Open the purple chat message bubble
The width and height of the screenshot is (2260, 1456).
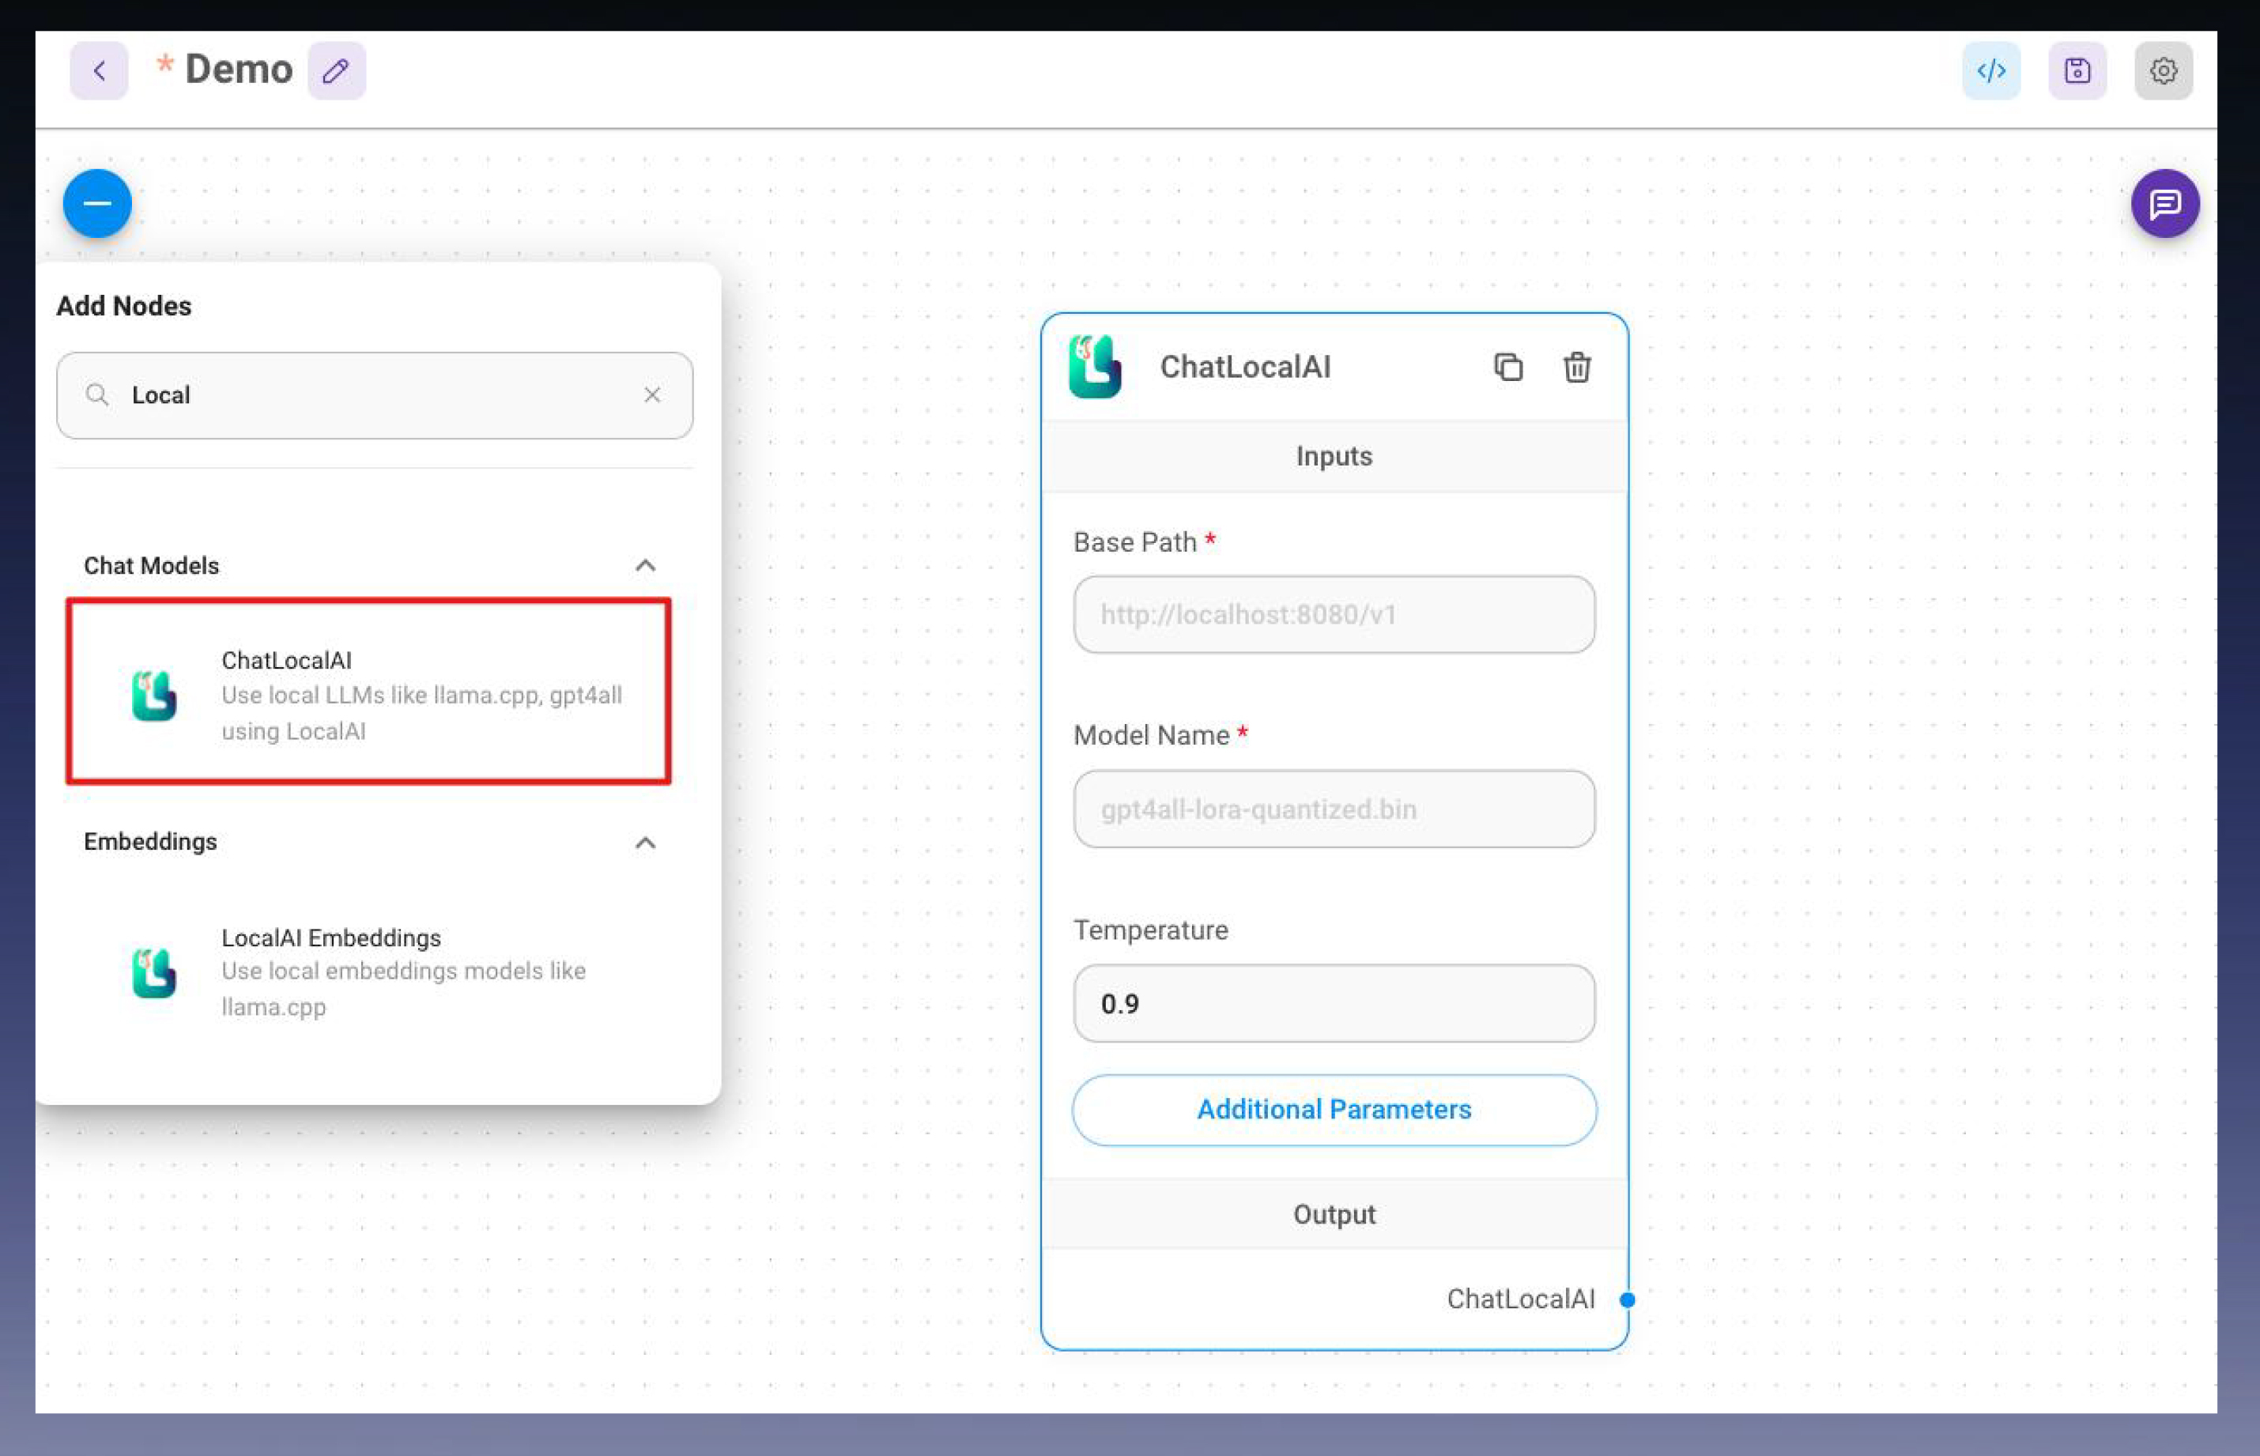coord(2164,203)
